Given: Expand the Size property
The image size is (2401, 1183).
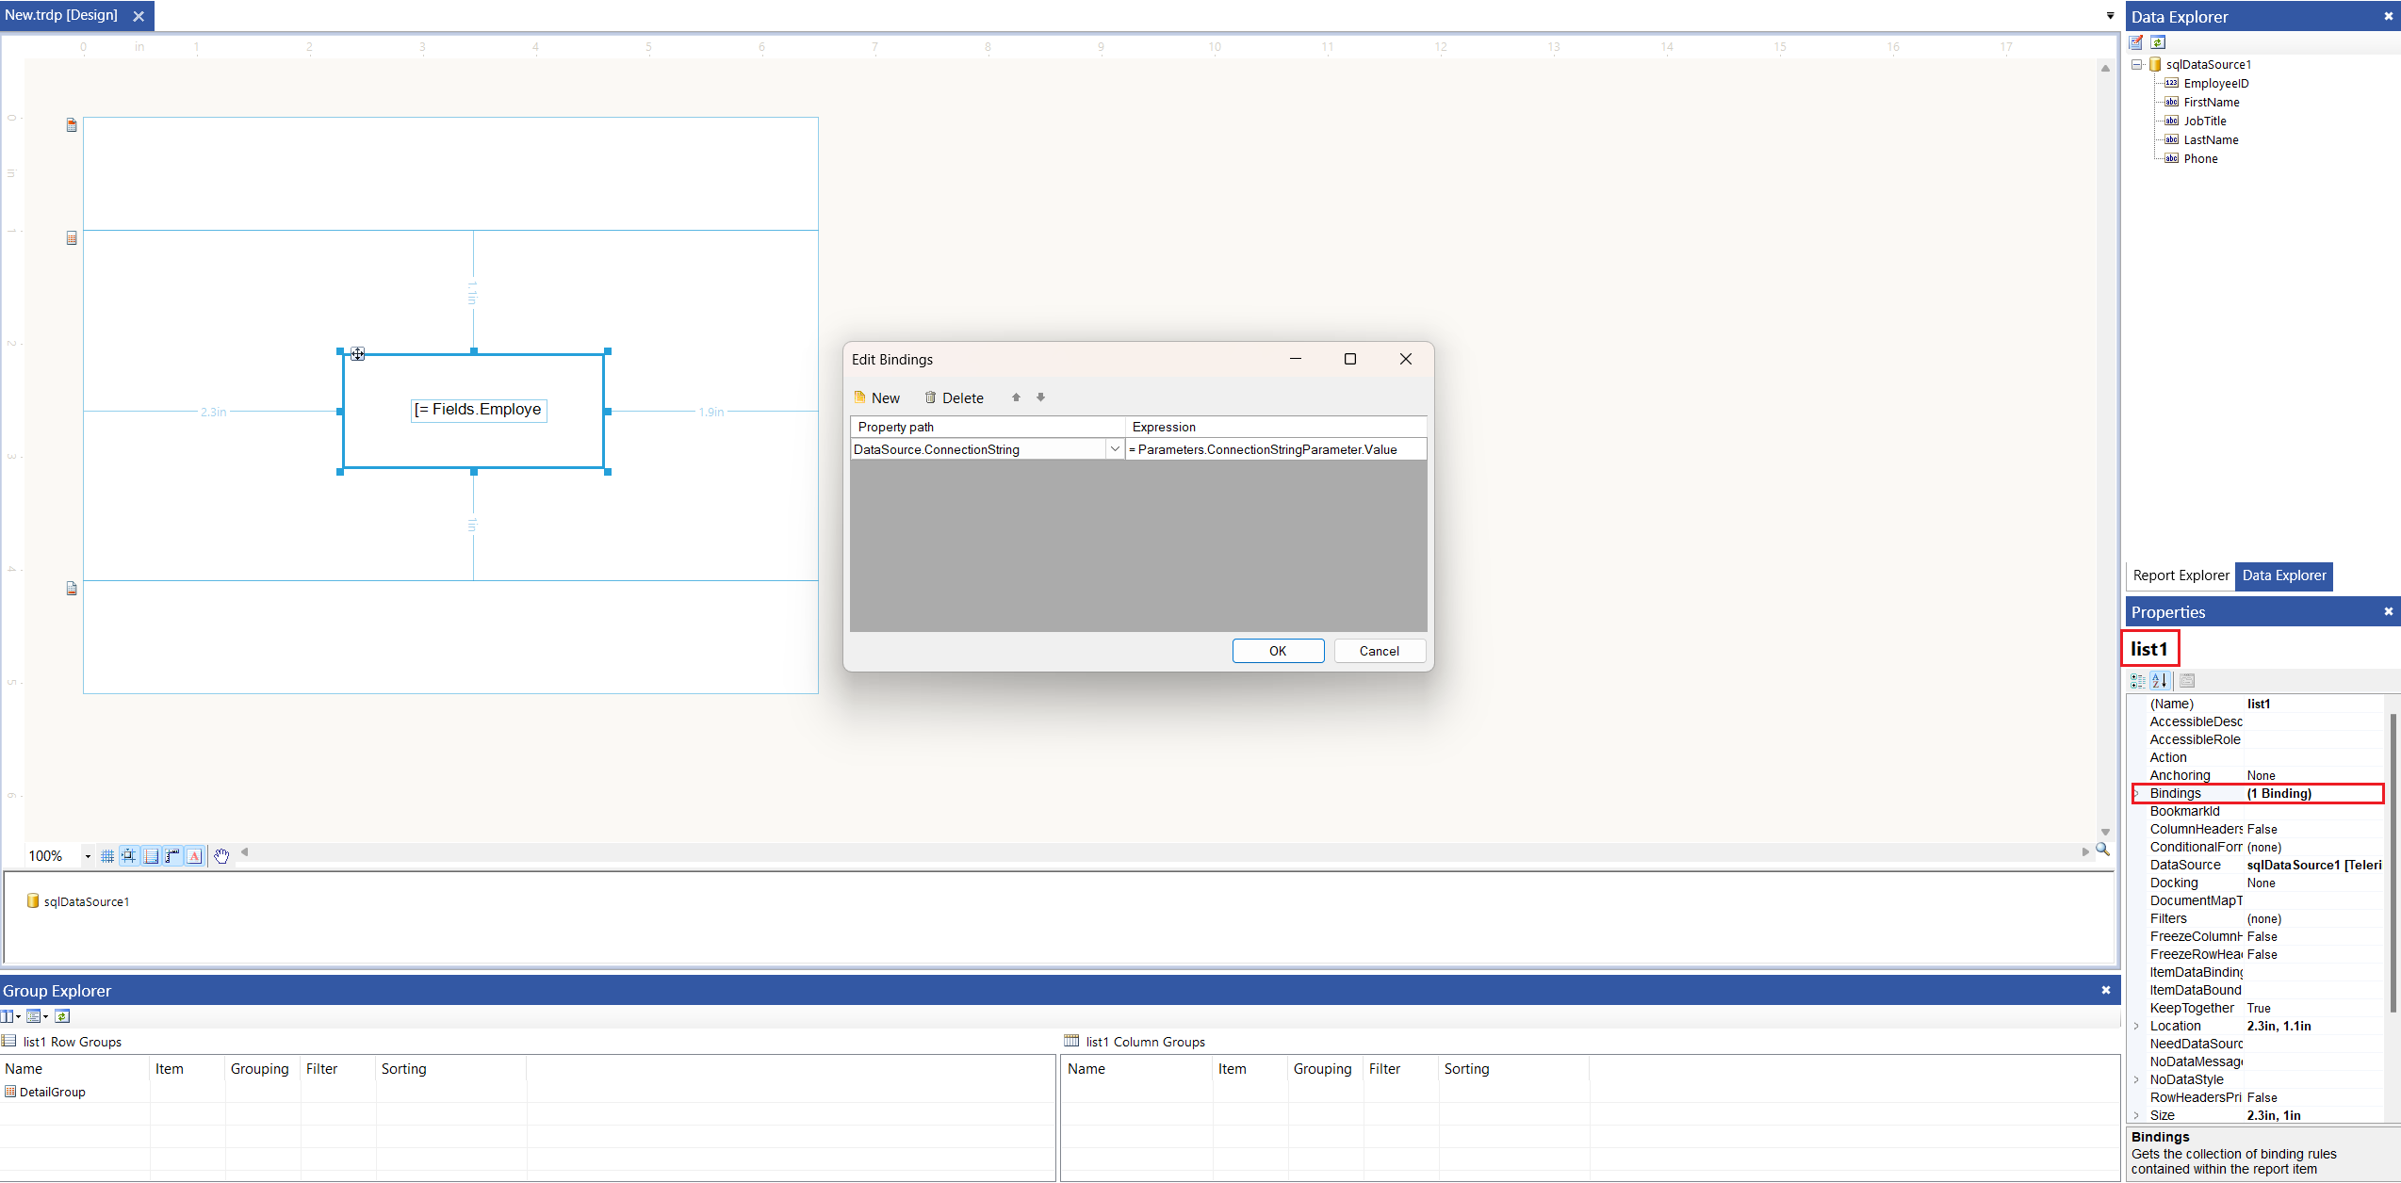Looking at the screenshot, I should [2136, 1115].
